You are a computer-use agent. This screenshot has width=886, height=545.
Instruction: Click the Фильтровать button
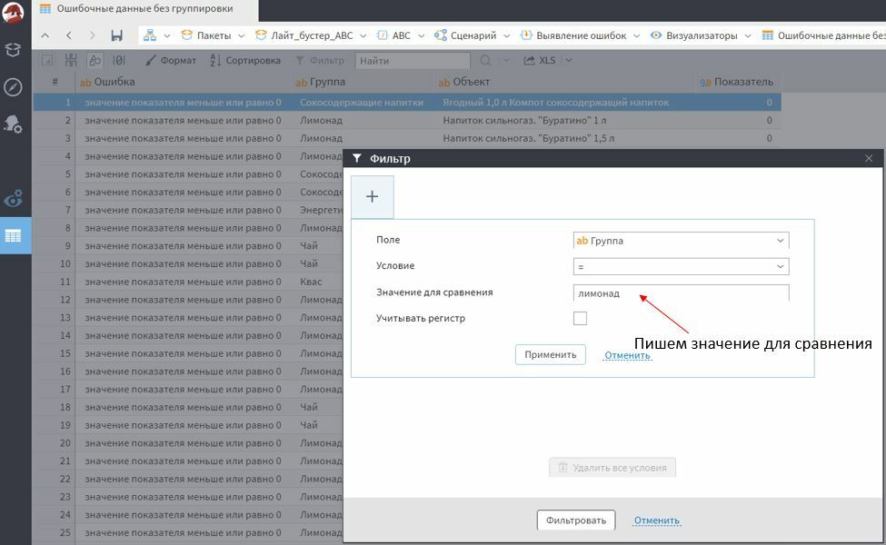[x=576, y=520]
